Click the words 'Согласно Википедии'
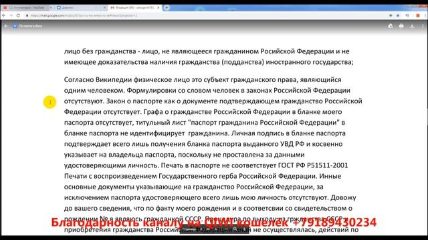 [x=98, y=80]
